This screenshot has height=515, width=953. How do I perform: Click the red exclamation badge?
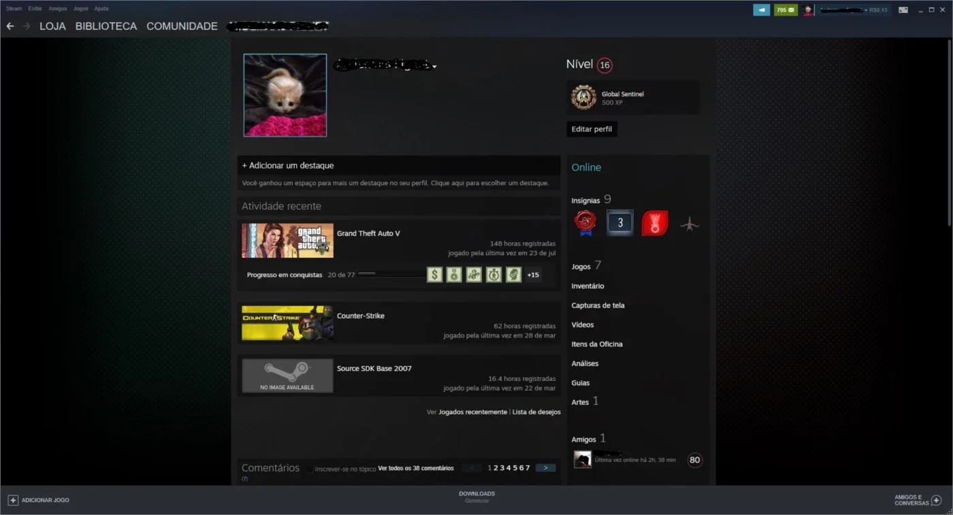pyautogui.click(x=655, y=223)
